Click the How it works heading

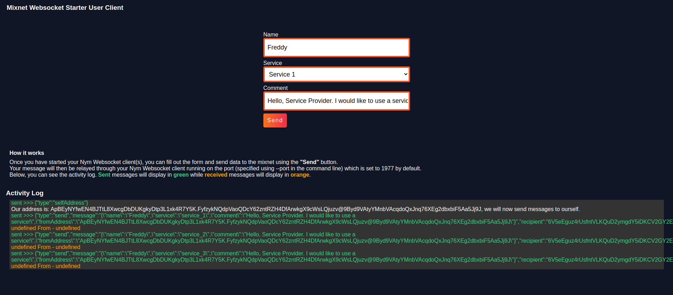click(x=27, y=153)
